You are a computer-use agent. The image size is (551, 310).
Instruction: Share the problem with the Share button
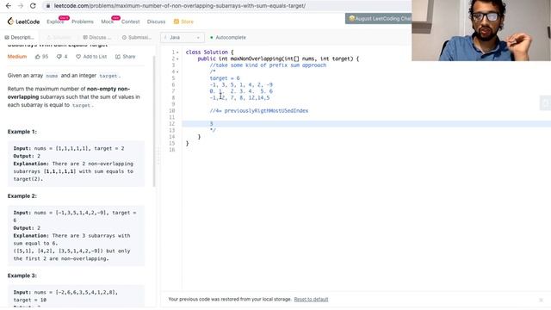point(125,57)
